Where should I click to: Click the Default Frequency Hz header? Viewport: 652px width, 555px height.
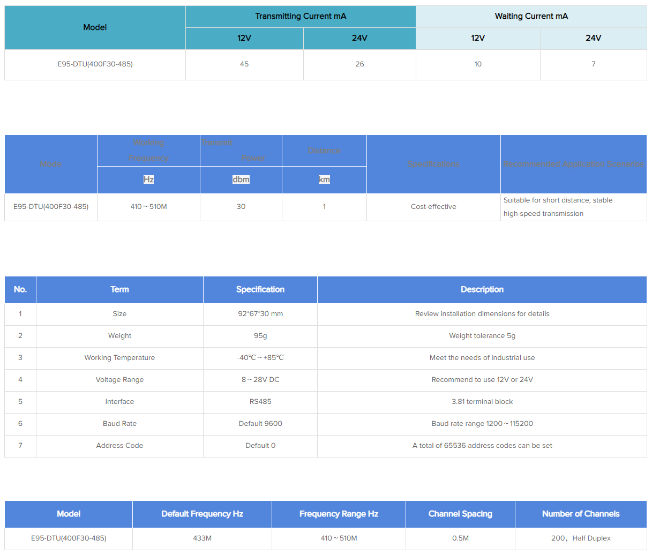pos(202,514)
